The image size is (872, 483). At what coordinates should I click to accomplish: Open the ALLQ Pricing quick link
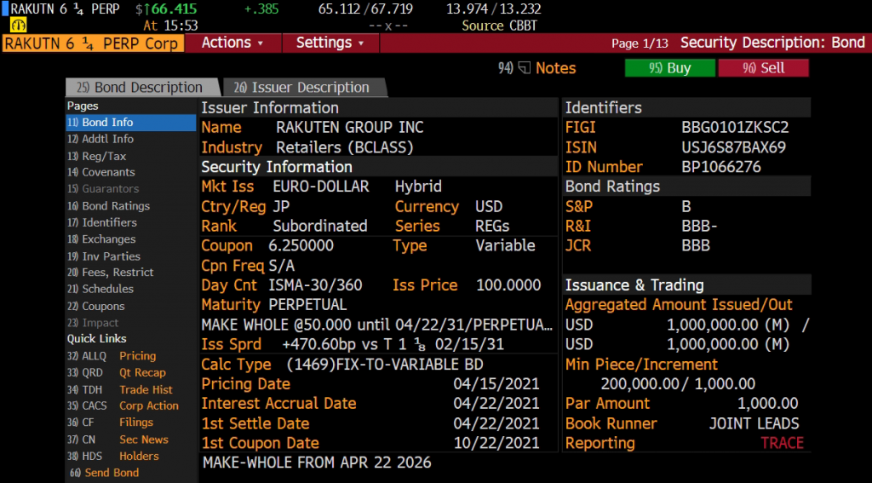(112, 356)
